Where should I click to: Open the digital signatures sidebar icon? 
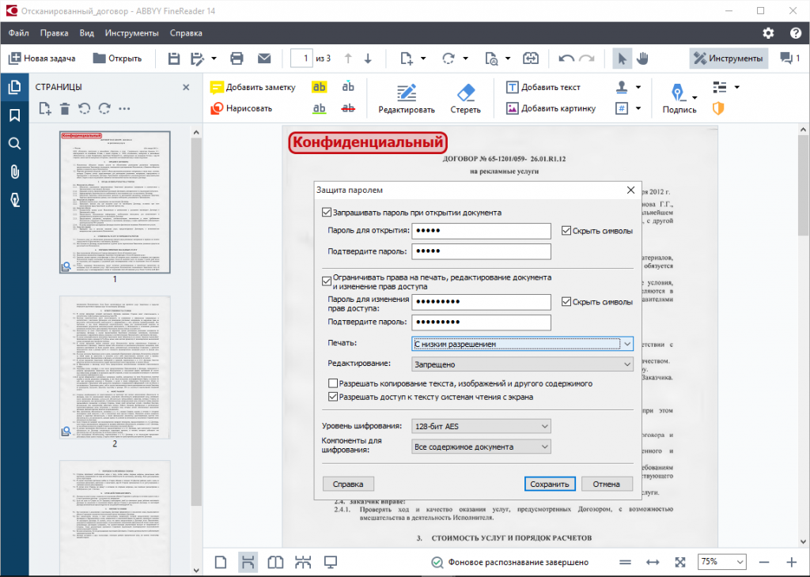[14, 199]
